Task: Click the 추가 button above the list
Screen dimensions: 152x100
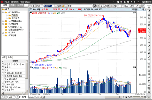Action: pyautogui.click(x=10, y=57)
